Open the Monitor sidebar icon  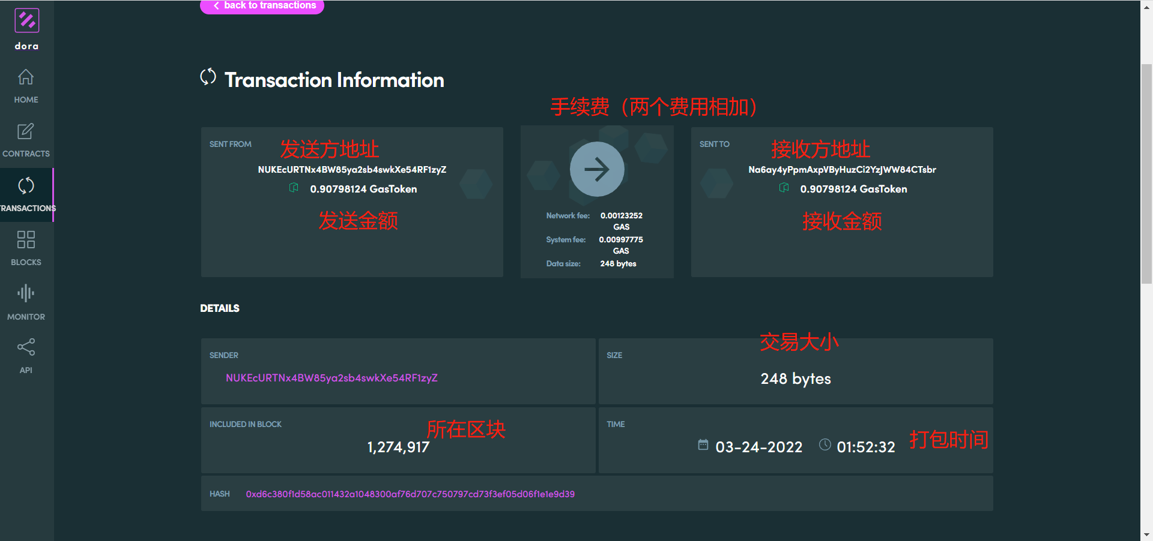coord(26,294)
